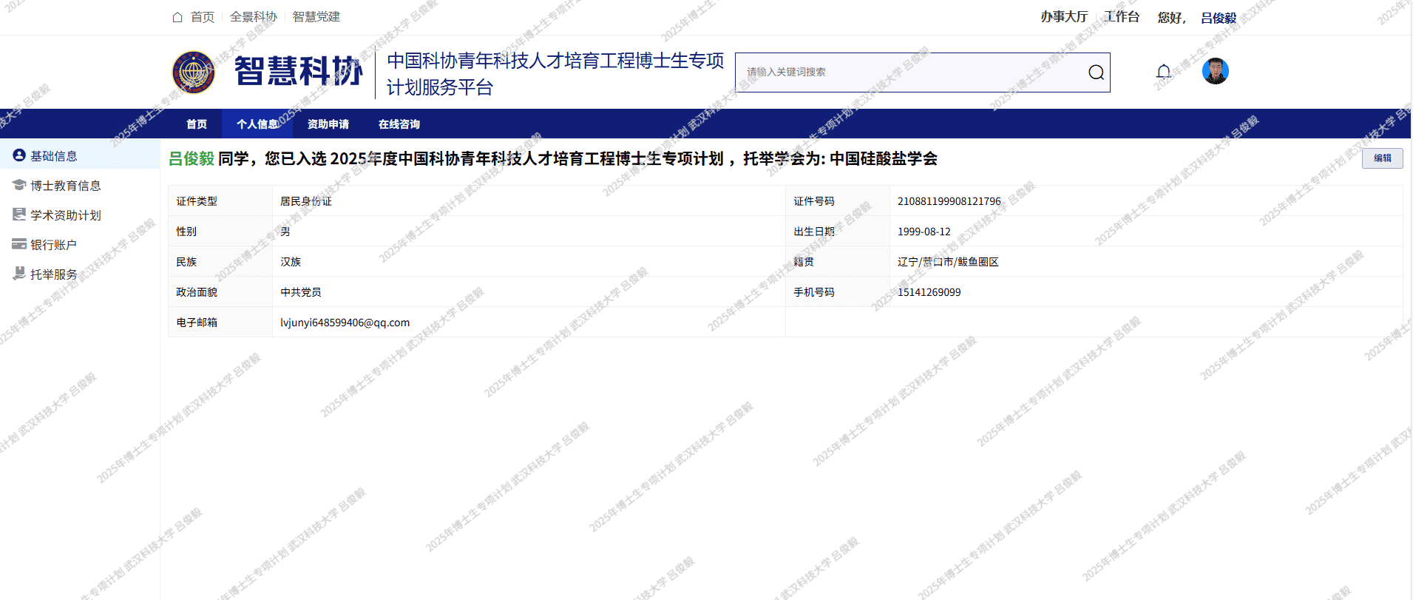Open 在线咨询 navigation tab

click(399, 124)
